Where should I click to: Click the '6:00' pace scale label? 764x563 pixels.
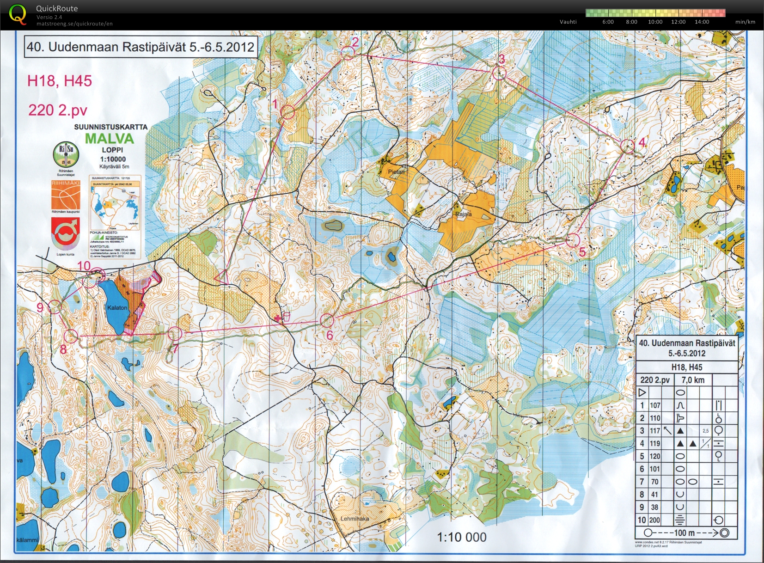click(608, 22)
